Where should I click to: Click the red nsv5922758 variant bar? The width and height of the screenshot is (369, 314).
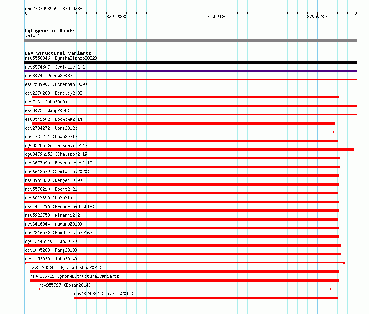[181, 219]
